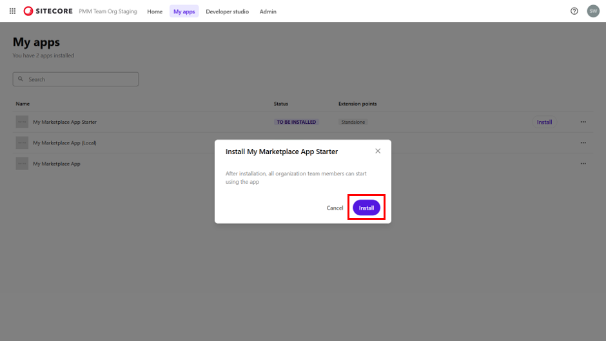Go to the Home tab
Screen dimensions: 606x341
(155, 12)
